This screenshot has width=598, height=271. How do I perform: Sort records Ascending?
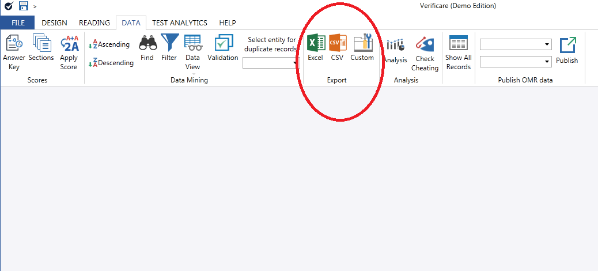tap(109, 44)
